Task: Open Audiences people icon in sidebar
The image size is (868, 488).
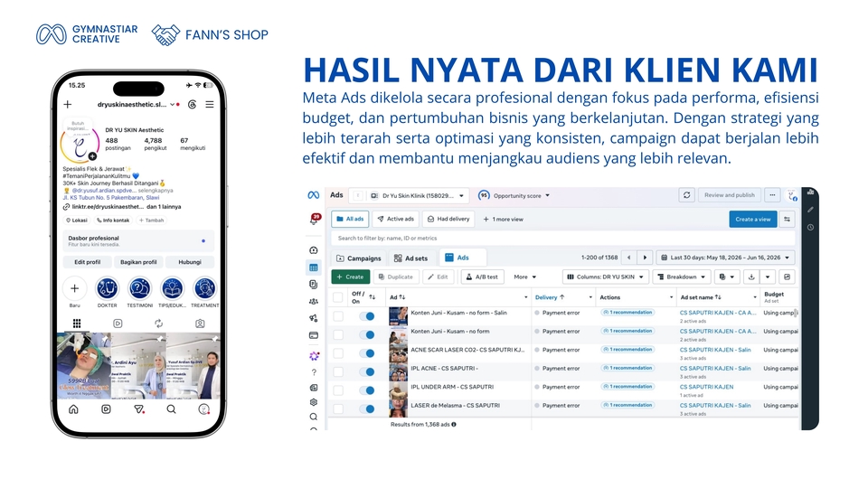Action: 314,302
